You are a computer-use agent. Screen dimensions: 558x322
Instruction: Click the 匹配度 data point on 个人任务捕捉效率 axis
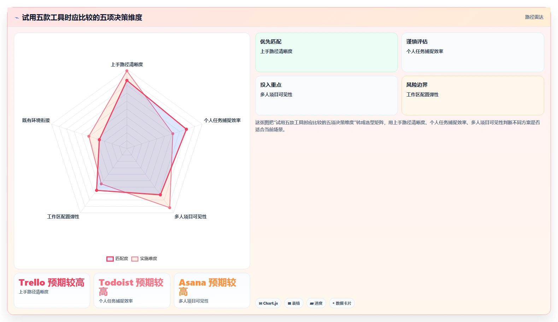[x=186, y=129]
